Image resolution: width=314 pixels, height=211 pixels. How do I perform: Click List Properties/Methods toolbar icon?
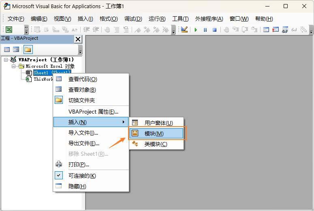(x=37, y=30)
